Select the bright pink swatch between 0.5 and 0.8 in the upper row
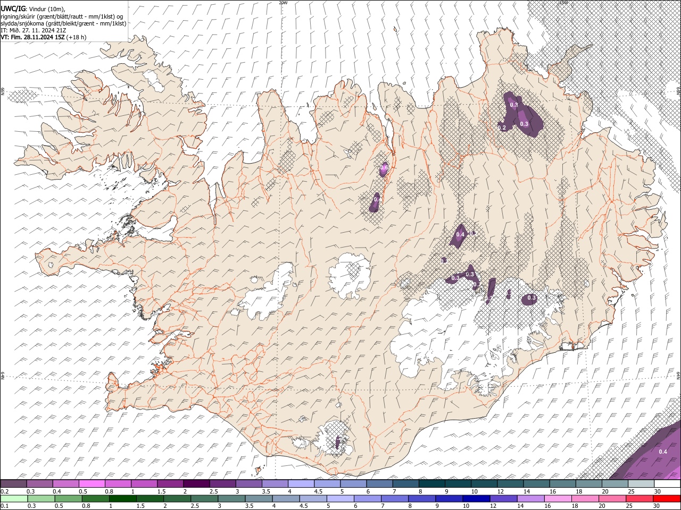Viewport: 681px width, 510px height. [x=92, y=484]
